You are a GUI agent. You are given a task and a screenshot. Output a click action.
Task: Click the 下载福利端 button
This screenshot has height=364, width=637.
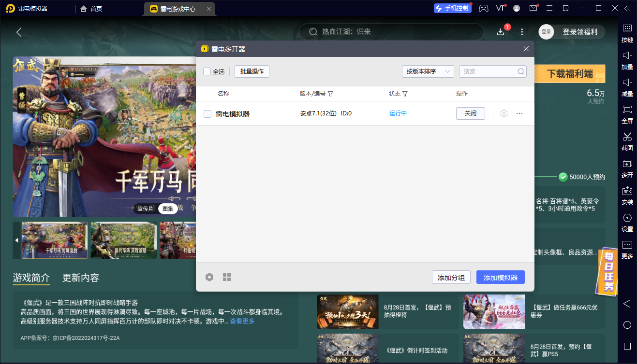tap(570, 74)
